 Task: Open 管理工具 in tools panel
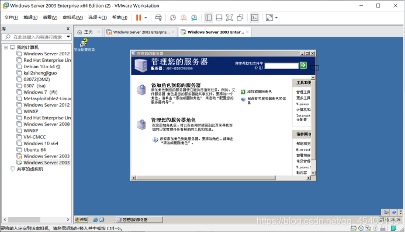[303, 92]
